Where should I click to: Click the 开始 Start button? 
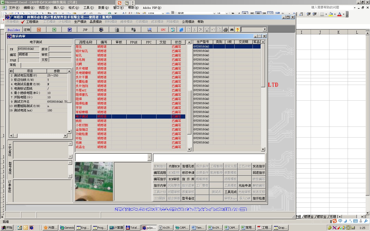[x=7, y=228]
